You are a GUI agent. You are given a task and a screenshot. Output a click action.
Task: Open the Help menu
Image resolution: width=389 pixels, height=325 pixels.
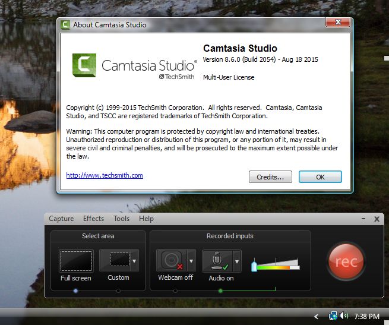(x=146, y=219)
